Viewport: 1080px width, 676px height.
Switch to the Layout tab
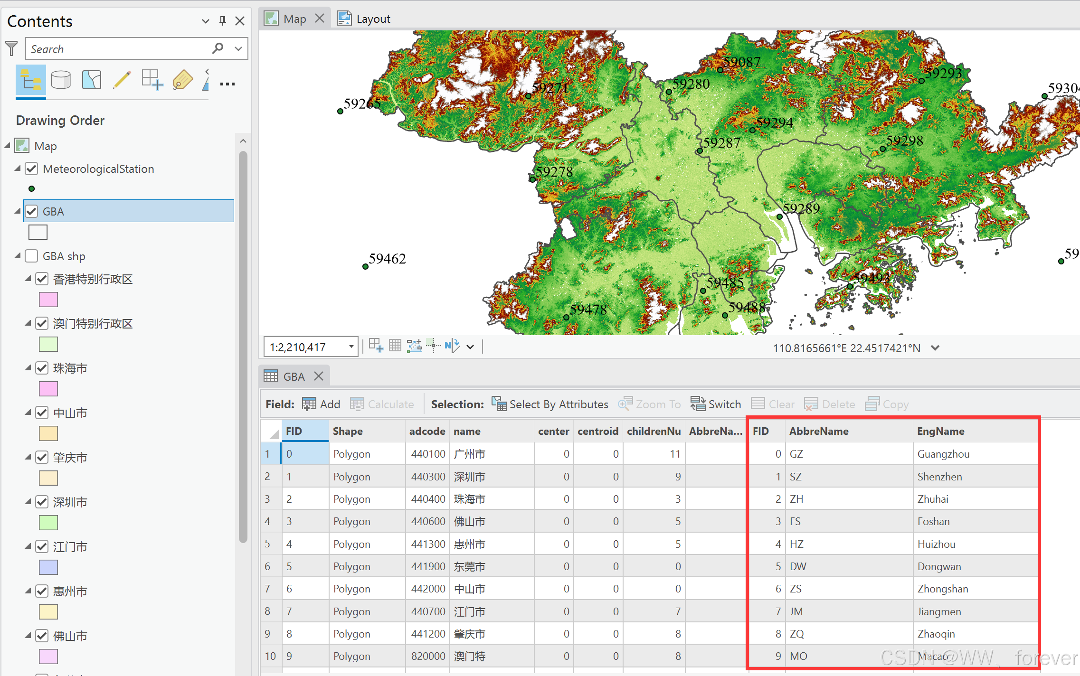(x=364, y=19)
